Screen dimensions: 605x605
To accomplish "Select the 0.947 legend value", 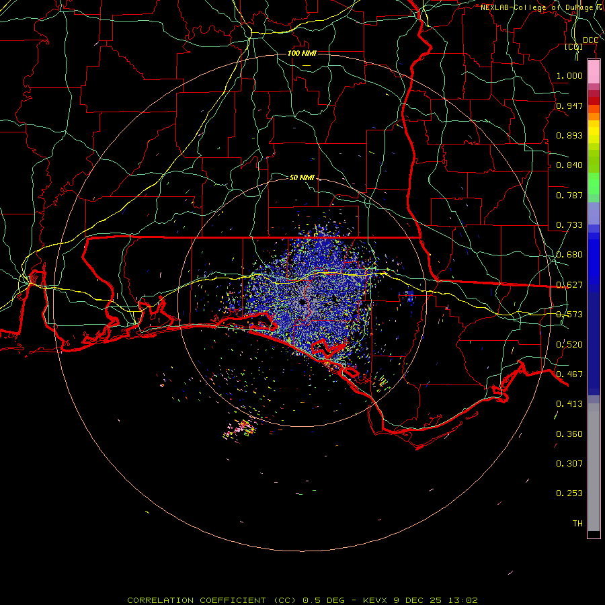I will tap(569, 106).
